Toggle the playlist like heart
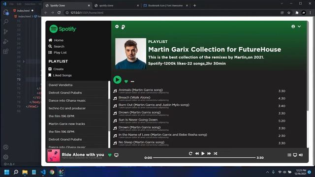Screen dimensions: 315x177 click(x=126, y=81)
